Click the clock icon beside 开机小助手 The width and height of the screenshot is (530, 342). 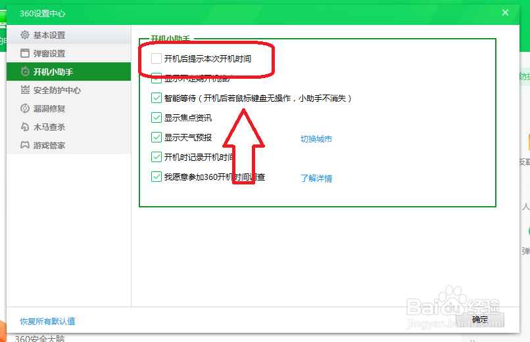pos(25,72)
